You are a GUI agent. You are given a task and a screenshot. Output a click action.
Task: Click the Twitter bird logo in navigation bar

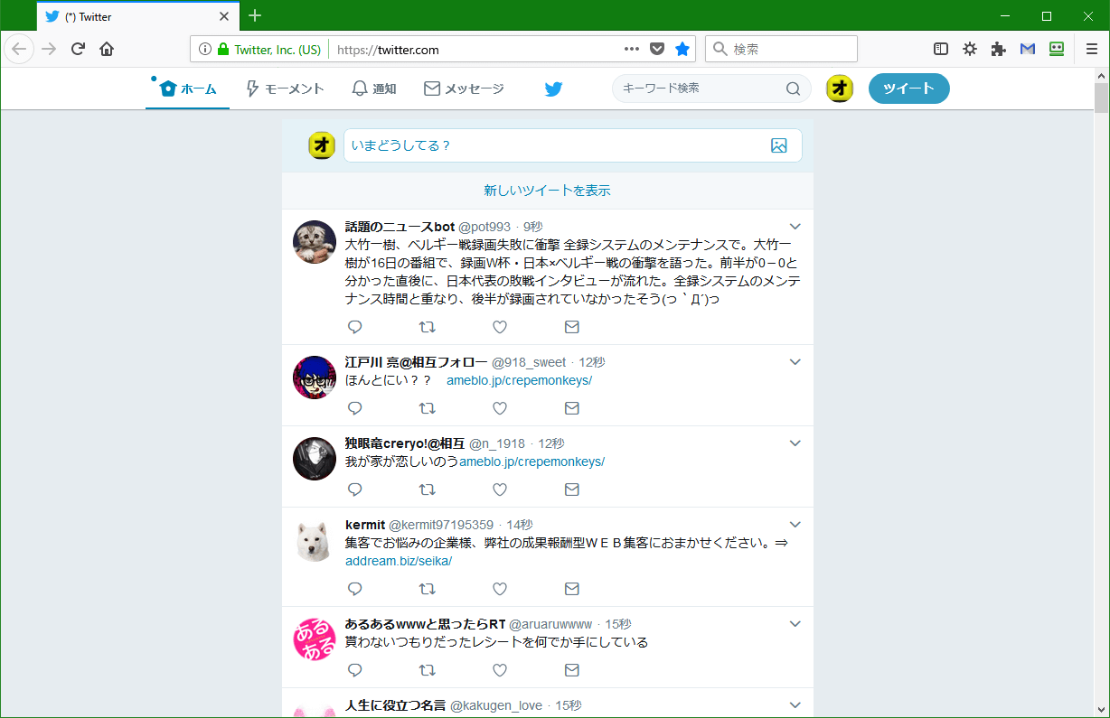553,89
